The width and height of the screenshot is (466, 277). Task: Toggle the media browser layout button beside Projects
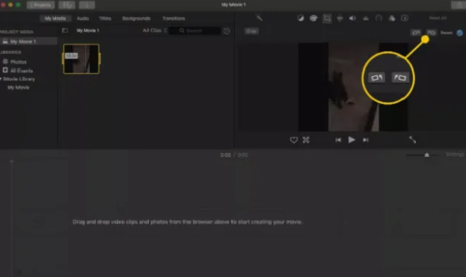[x=67, y=5]
